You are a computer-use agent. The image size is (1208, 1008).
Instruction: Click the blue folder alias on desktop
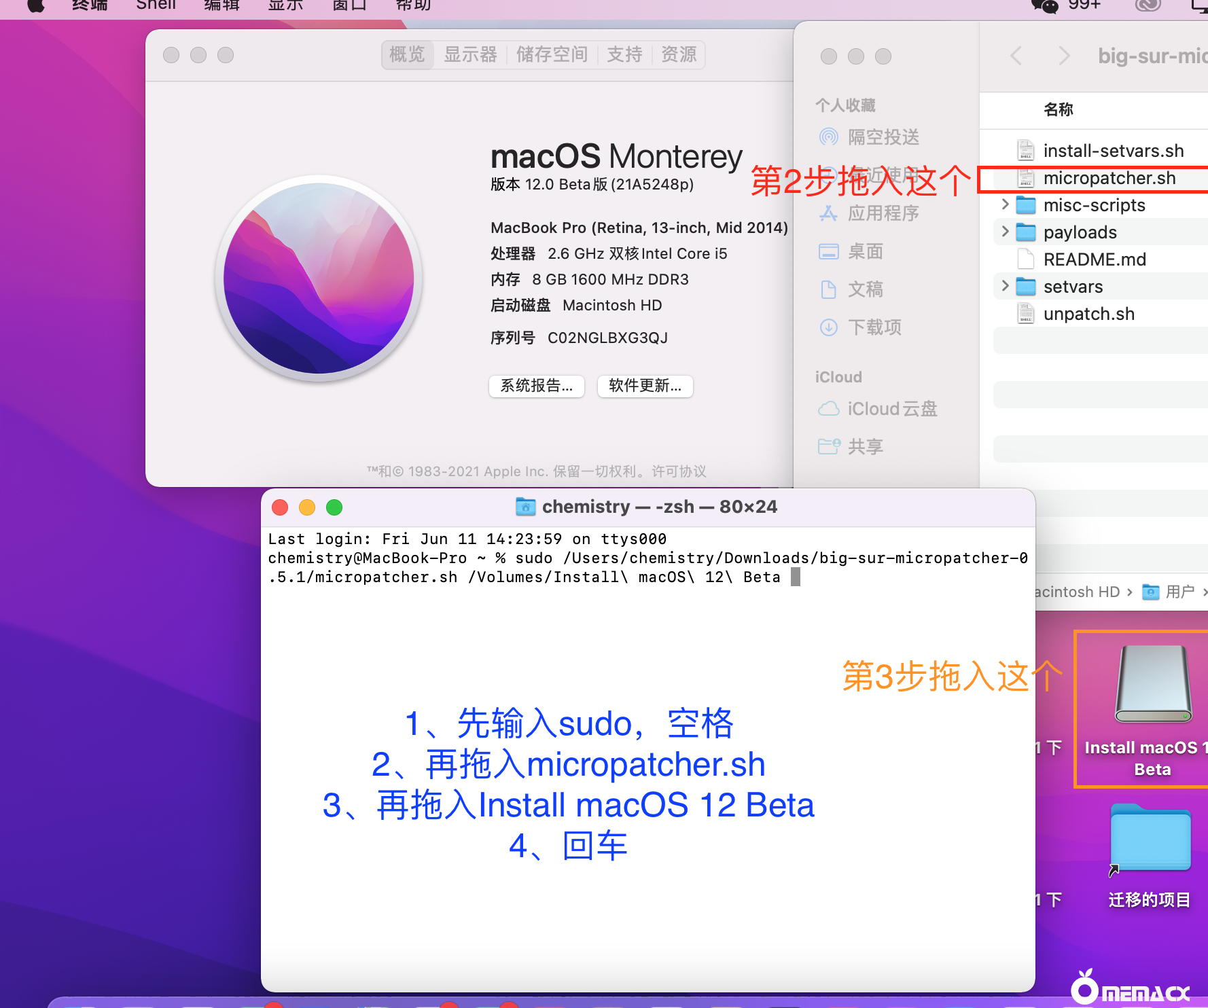click(x=1150, y=840)
